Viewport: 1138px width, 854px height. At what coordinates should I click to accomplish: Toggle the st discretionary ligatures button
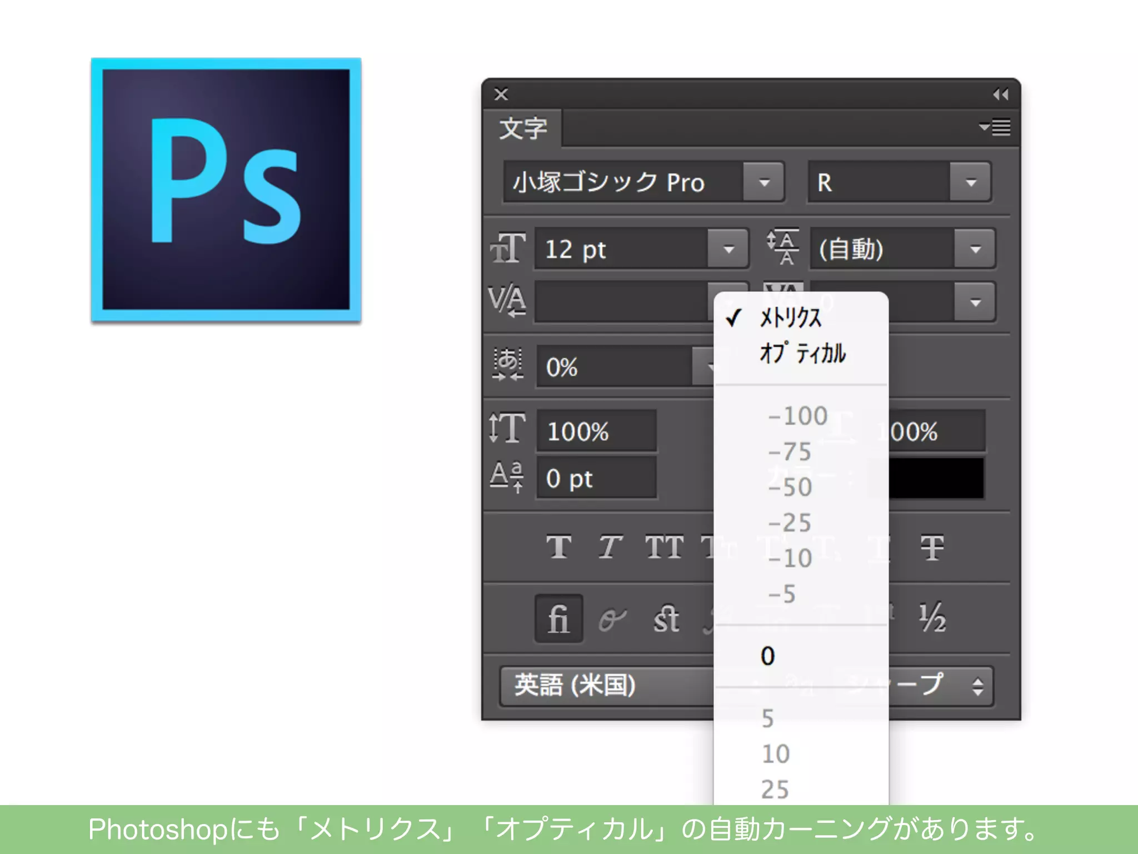point(666,618)
